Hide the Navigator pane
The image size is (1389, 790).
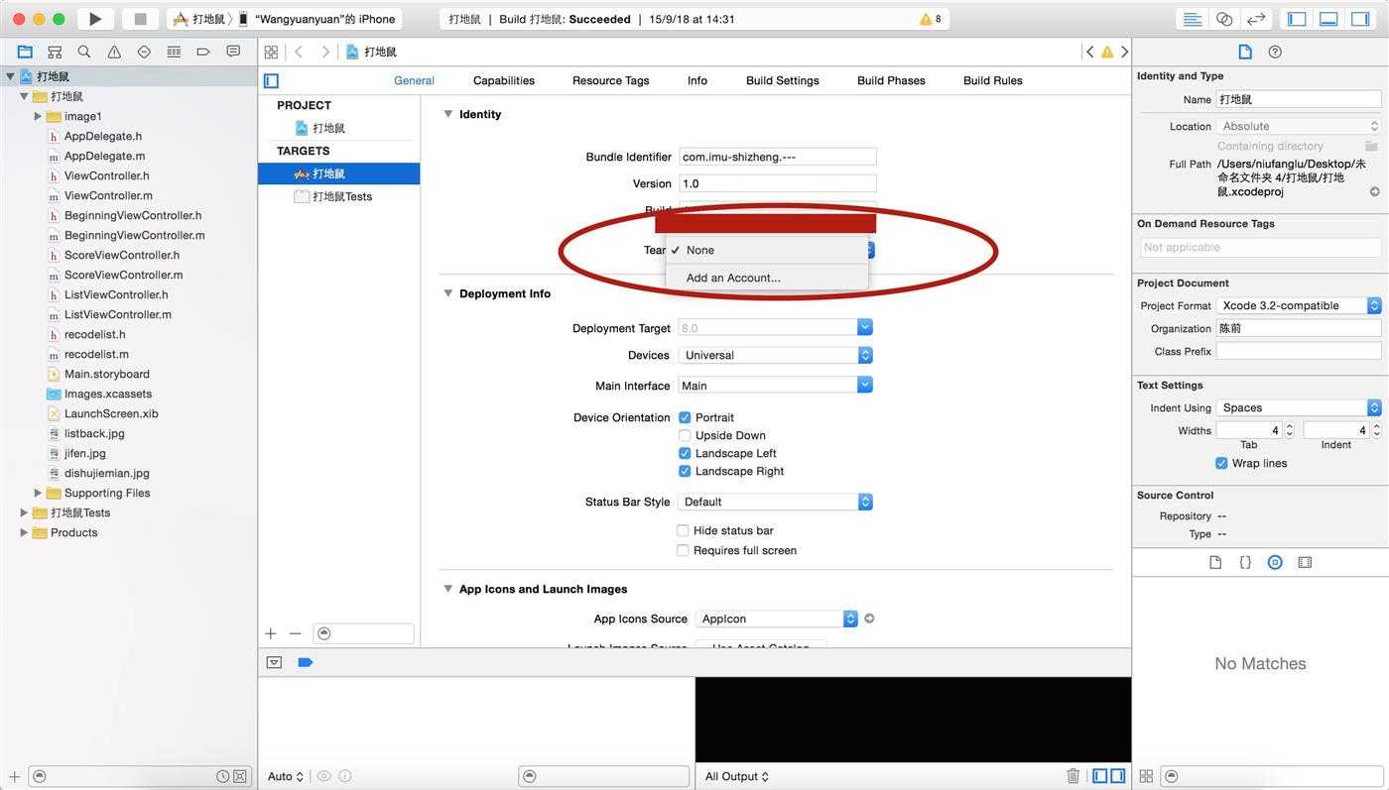pyautogui.click(x=1297, y=19)
